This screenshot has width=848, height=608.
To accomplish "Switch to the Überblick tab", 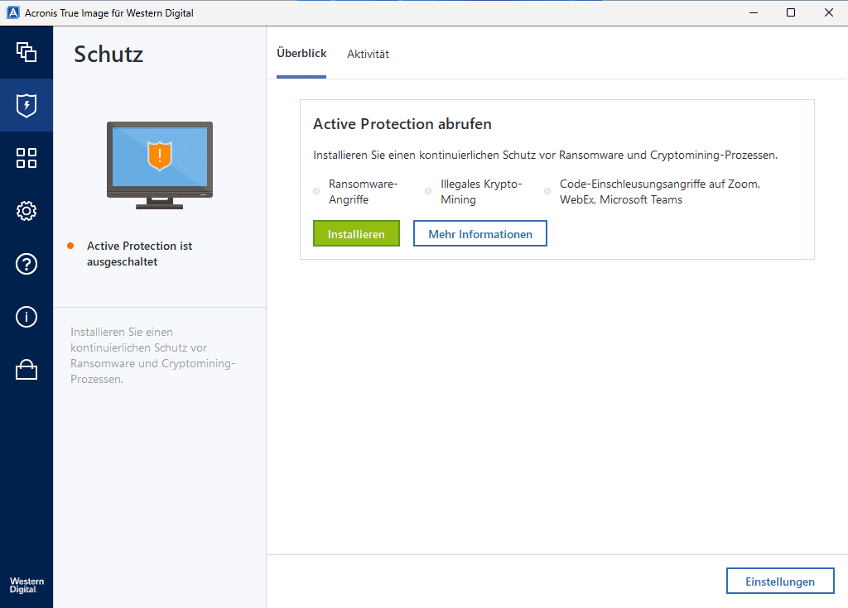I will pyautogui.click(x=301, y=54).
